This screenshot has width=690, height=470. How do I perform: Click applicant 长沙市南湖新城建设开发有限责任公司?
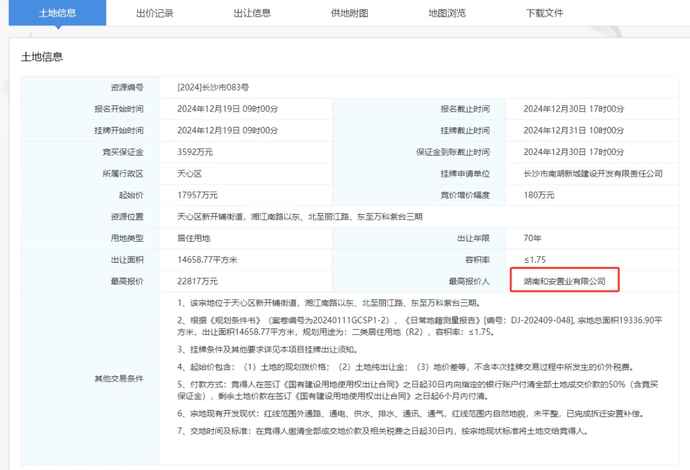coord(593,173)
